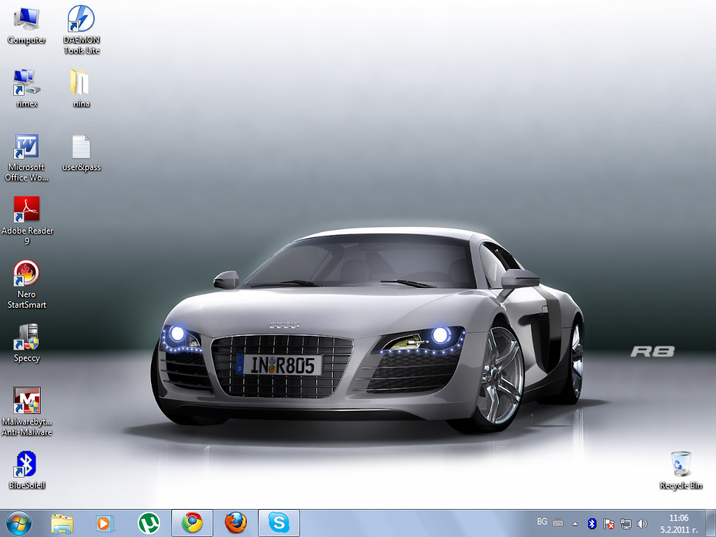Select the Recycle Bin icon
Screen dimensions: 716x537
pos(680,471)
